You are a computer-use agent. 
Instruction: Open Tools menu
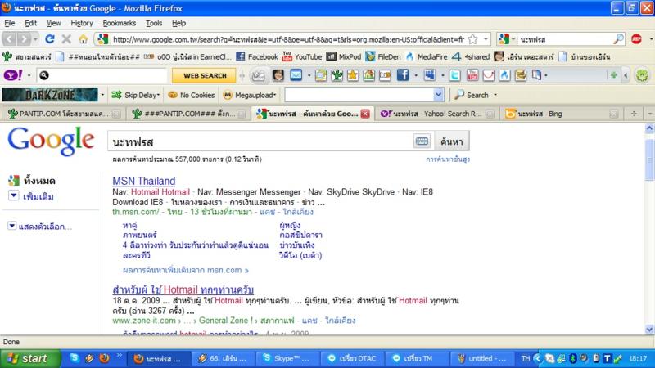pos(154,23)
